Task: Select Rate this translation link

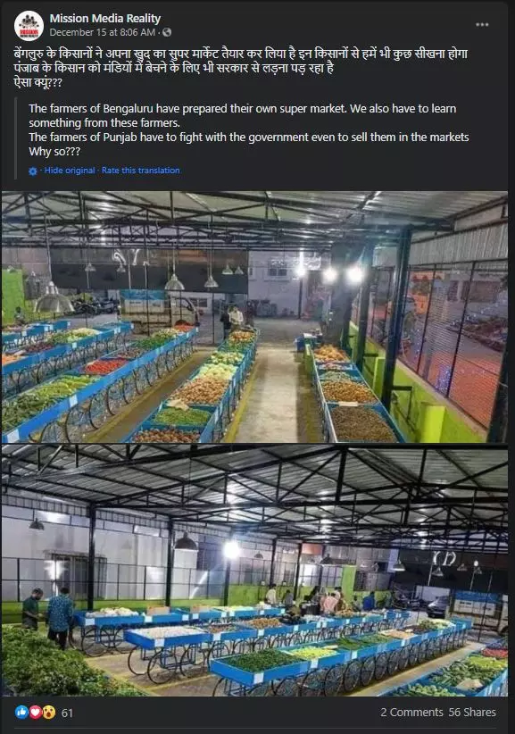Action: [x=141, y=171]
